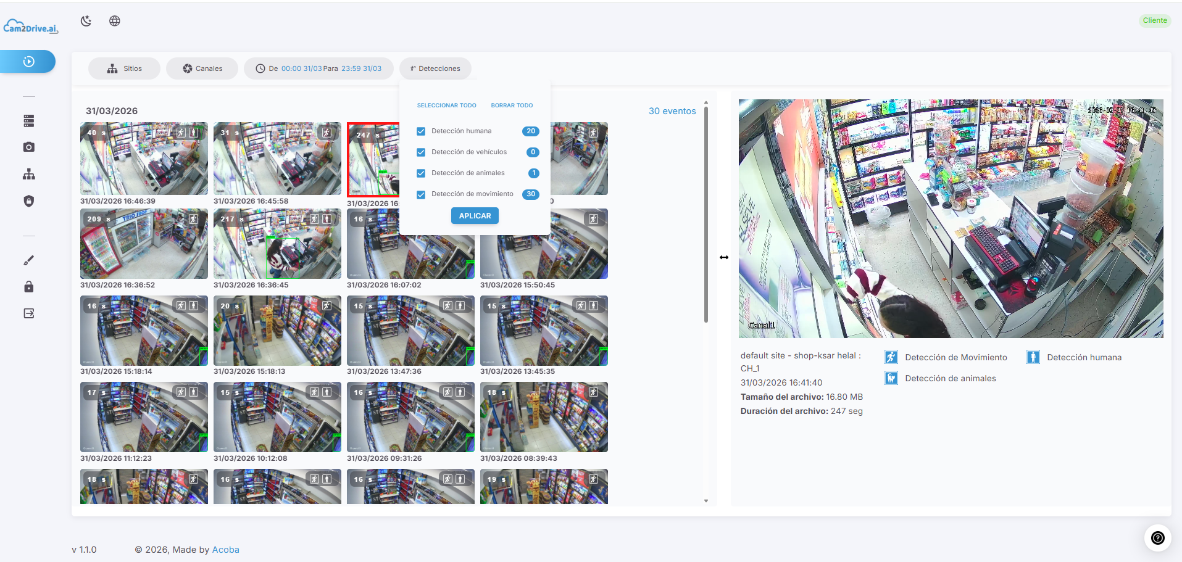The image size is (1182, 562).
Task: Open the date range filter
Action: [318, 68]
